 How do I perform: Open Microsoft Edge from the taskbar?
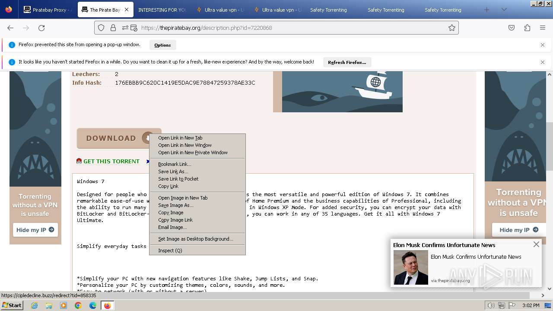click(x=93, y=305)
